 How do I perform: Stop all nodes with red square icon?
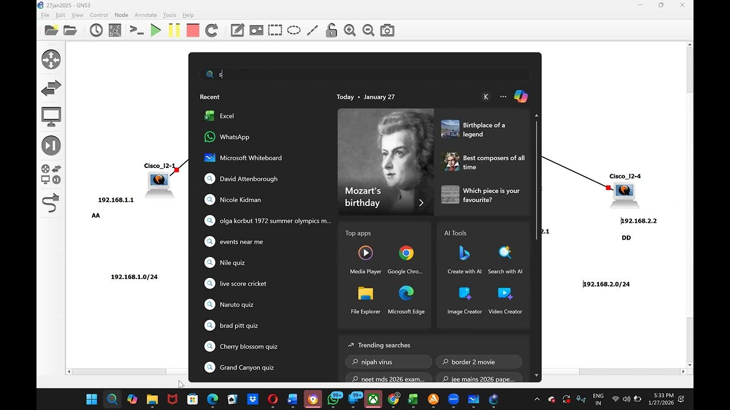click(193, 31)
